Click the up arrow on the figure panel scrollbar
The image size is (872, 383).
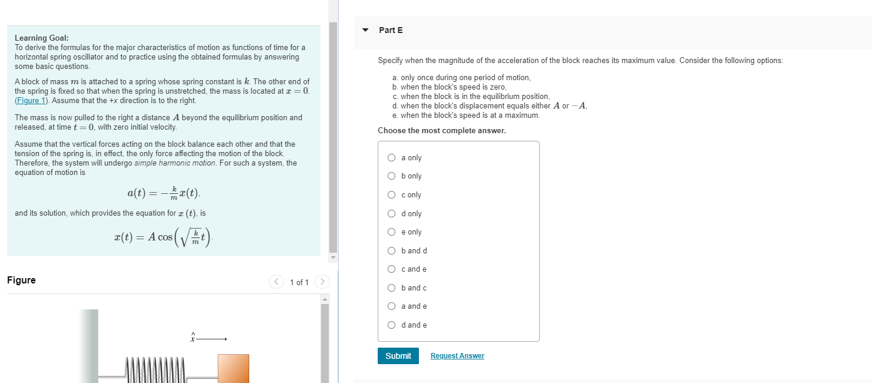click(325, 298)
